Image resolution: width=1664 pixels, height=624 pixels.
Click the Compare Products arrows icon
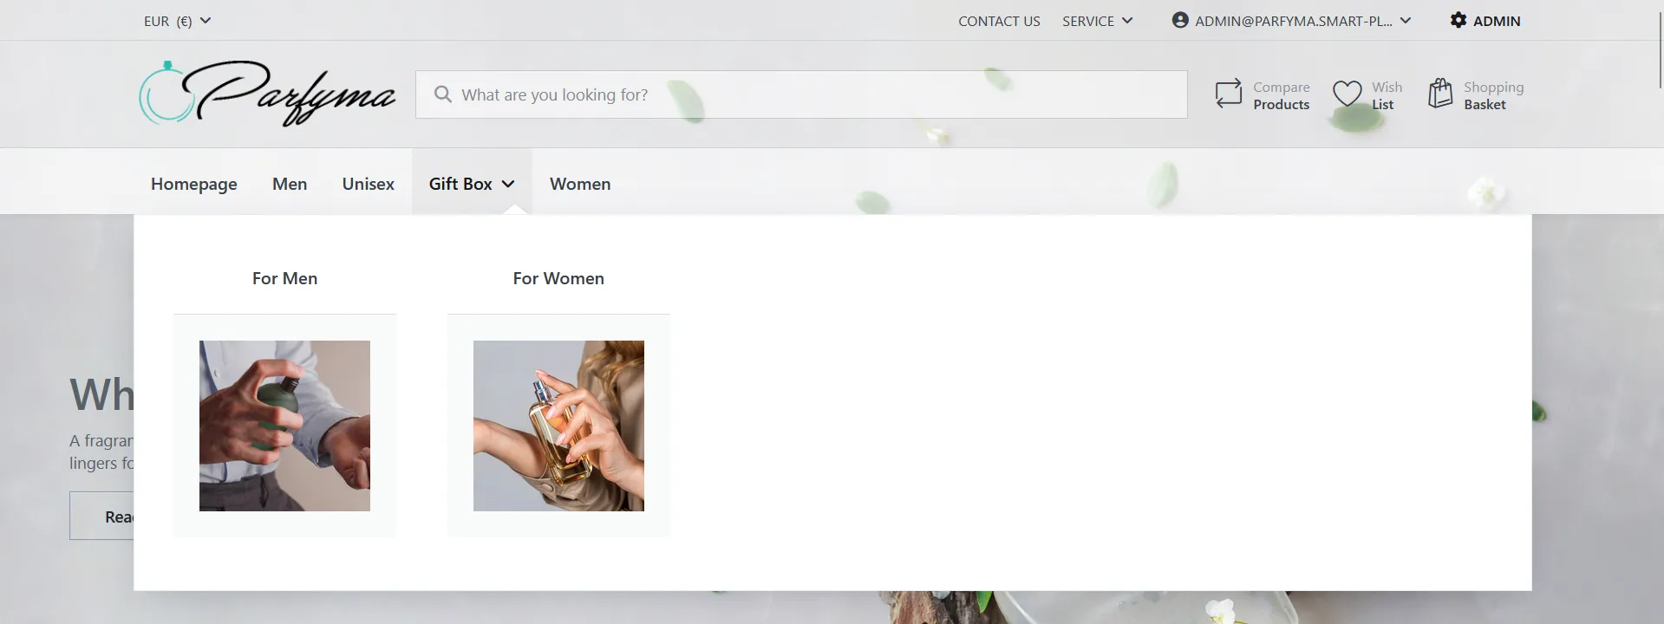coord(1229,94)
